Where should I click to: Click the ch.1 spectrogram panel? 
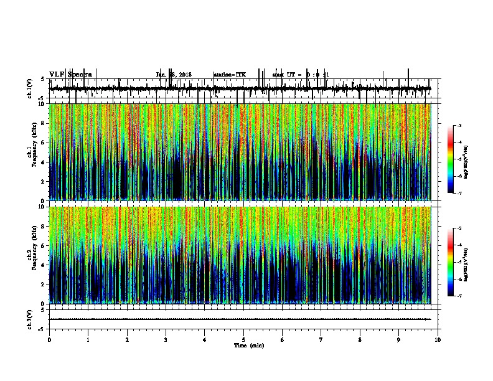240,152
